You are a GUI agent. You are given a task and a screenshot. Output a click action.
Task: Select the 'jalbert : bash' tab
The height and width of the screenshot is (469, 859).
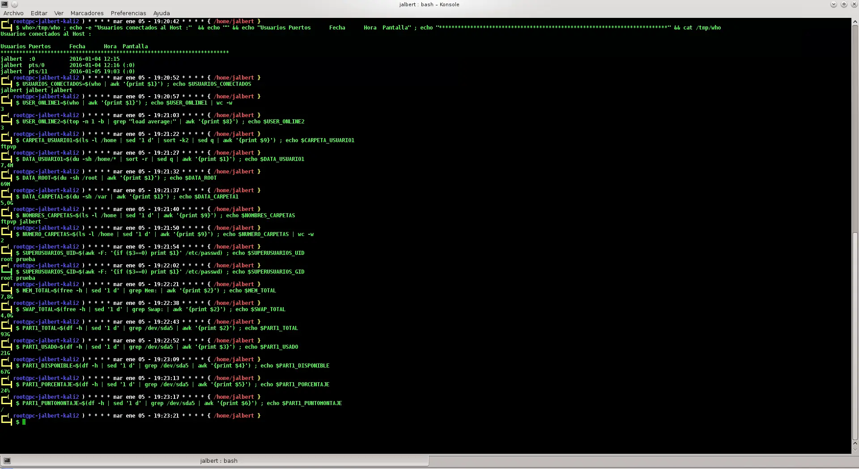click(x=215, y=461)
